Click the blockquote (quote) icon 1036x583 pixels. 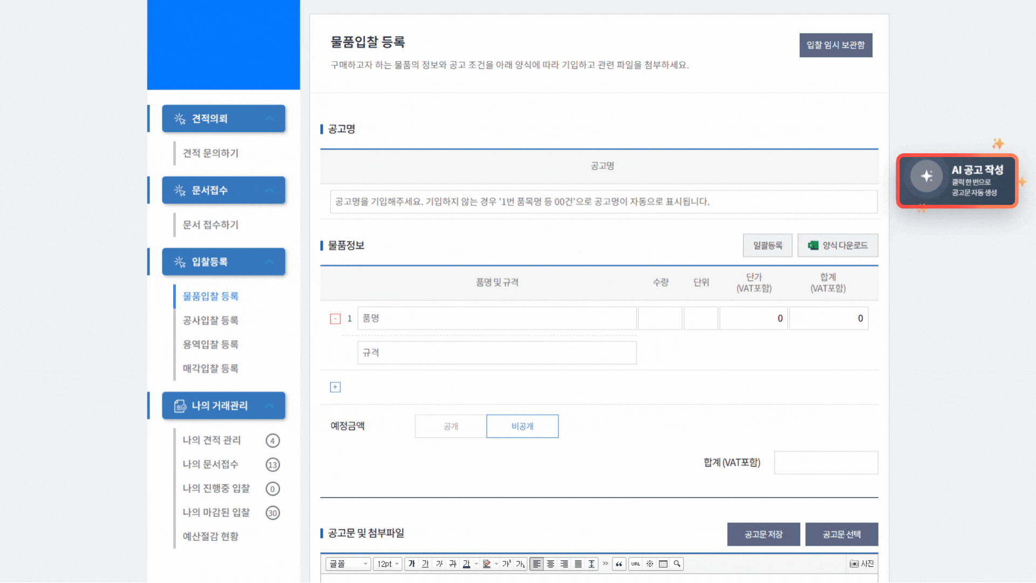[x=619, y=564]
